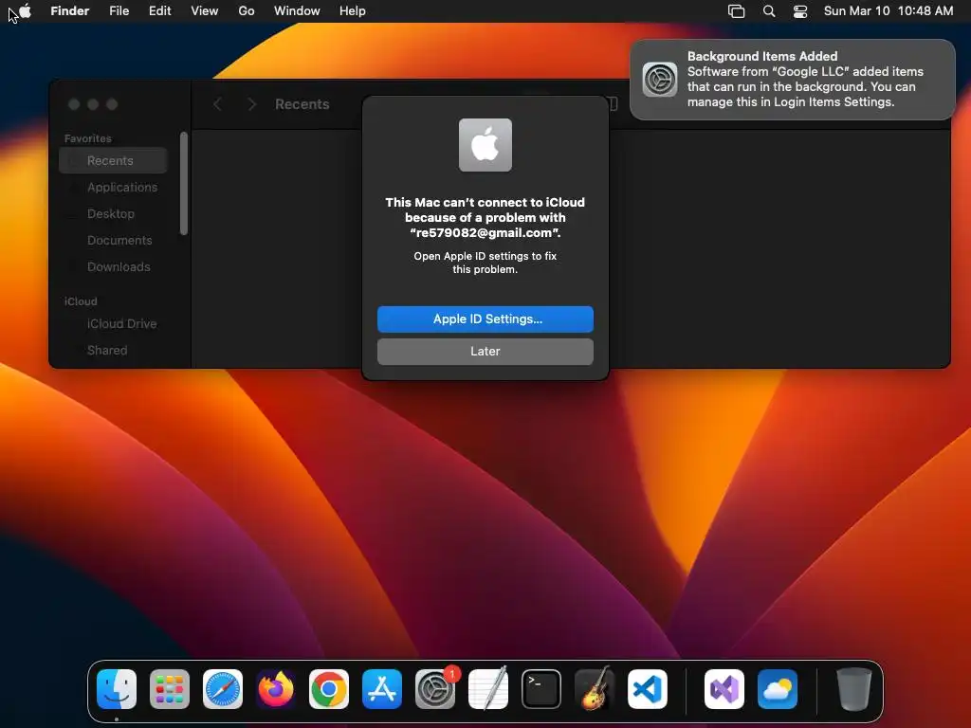The image size is (971, 728).
Task: Open the Trash in the Dock
Action: tap(854, 689)
